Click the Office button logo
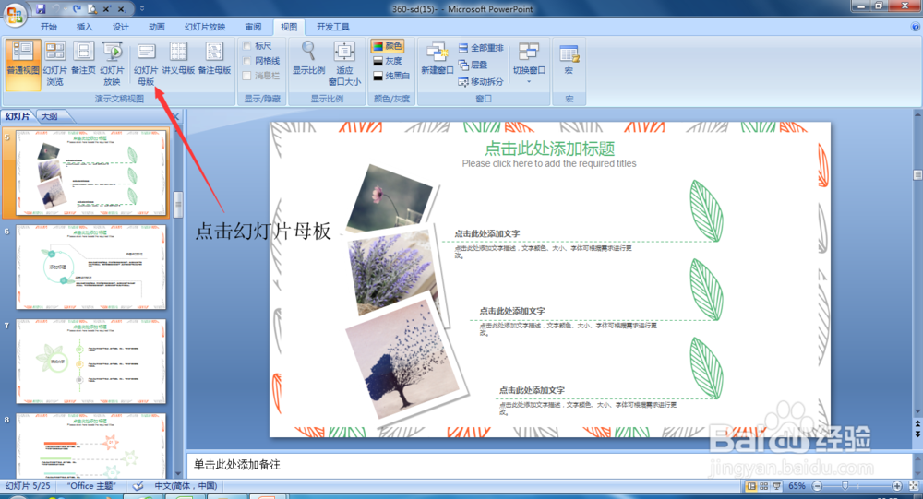923x499 pixels. 14,15
